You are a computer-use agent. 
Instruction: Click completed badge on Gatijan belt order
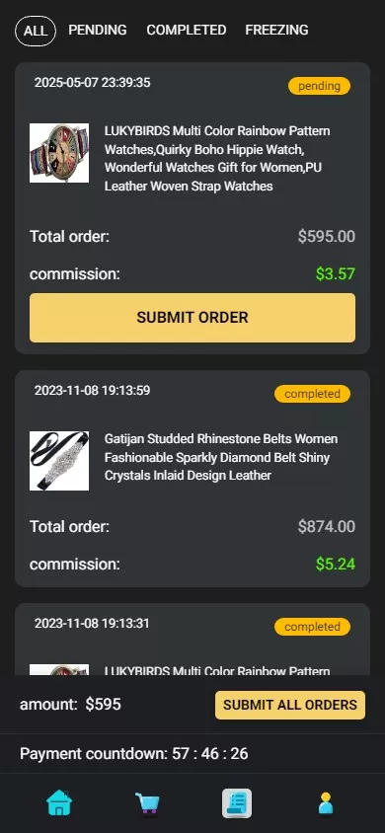point(312,394)
